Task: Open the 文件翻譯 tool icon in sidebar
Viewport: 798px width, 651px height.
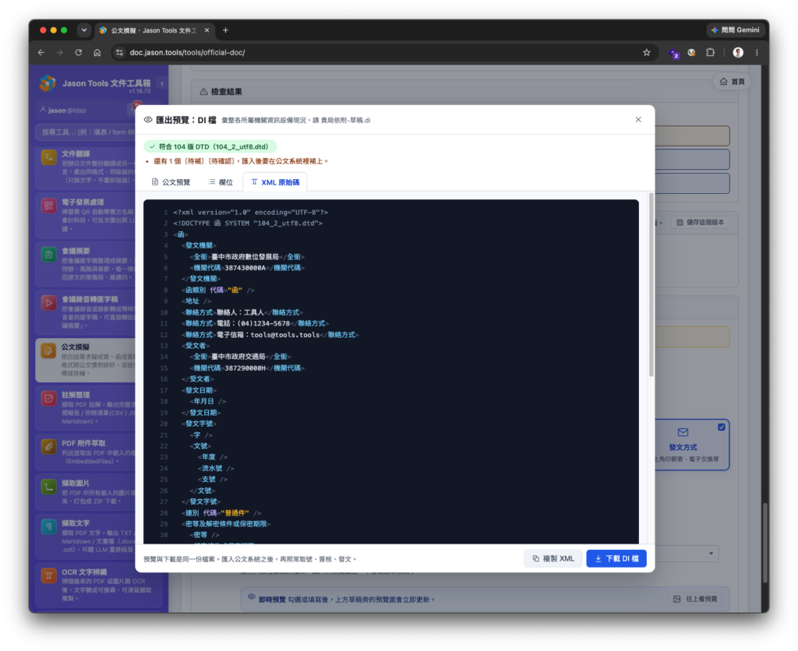Action: click(49, 157)
